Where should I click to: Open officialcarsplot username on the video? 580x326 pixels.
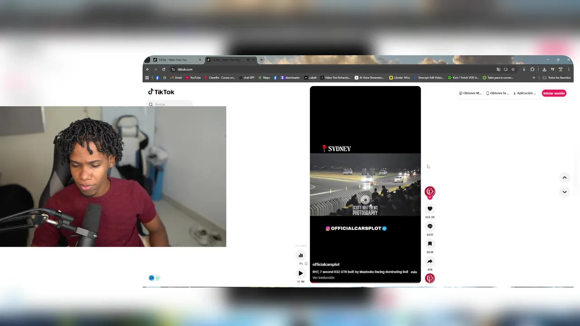click(x=326, y=264)
